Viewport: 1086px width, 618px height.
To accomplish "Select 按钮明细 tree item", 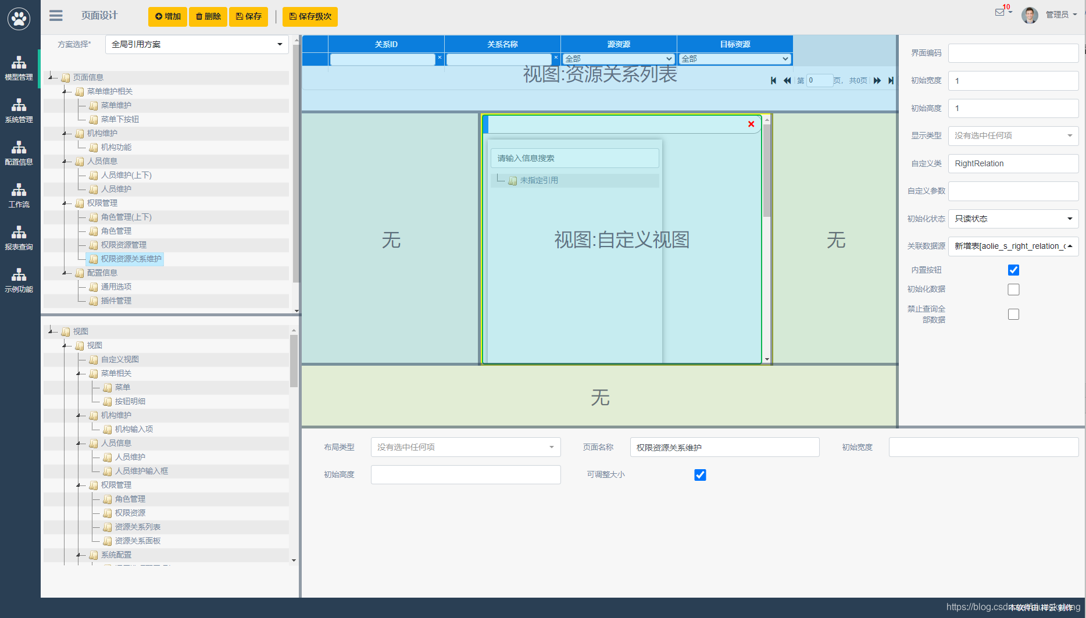I will click(130, 401).
